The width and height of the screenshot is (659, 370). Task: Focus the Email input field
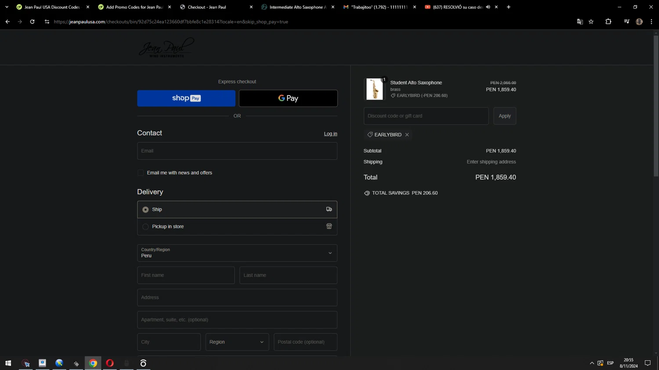237,151
